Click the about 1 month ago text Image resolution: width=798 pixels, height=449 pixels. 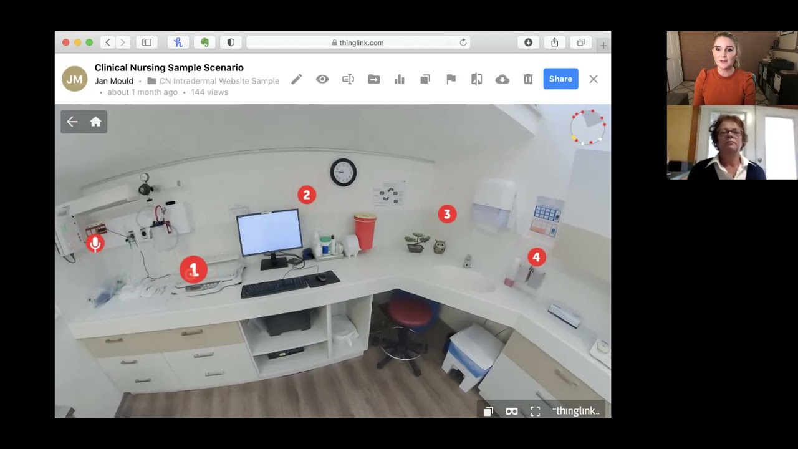(142, 92)
